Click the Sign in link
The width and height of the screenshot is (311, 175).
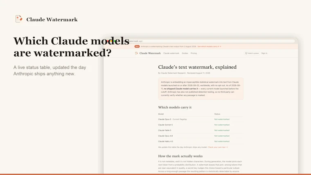pos(264,53)
